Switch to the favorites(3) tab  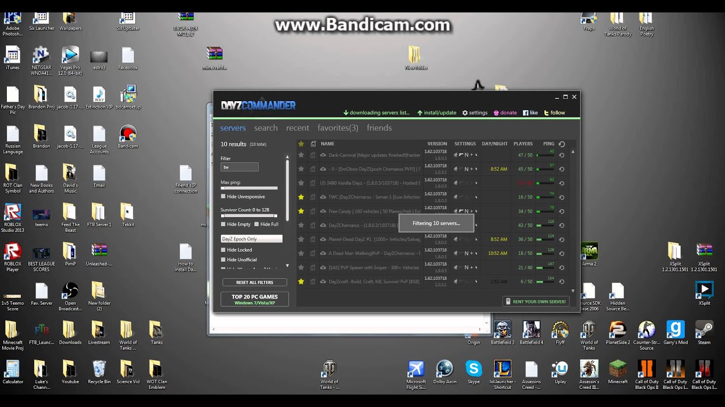click(x=338, y=128)
